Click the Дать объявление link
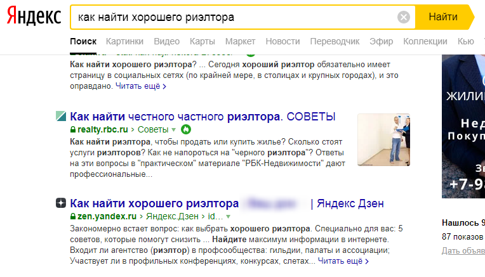The image size is (485, 277). click(463, 251)
